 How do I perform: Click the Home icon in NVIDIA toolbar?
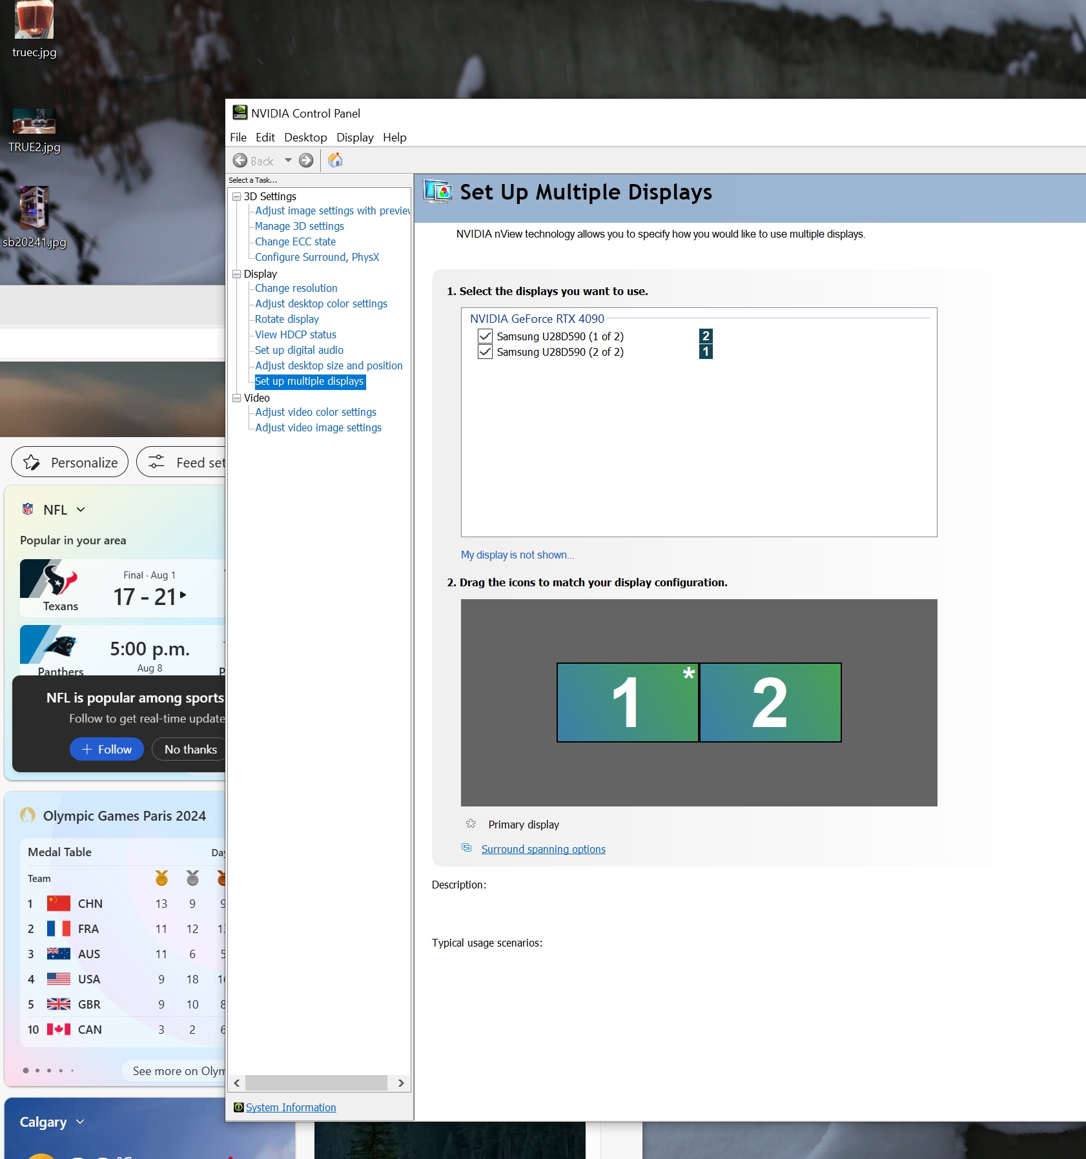(x=335, y=160)
